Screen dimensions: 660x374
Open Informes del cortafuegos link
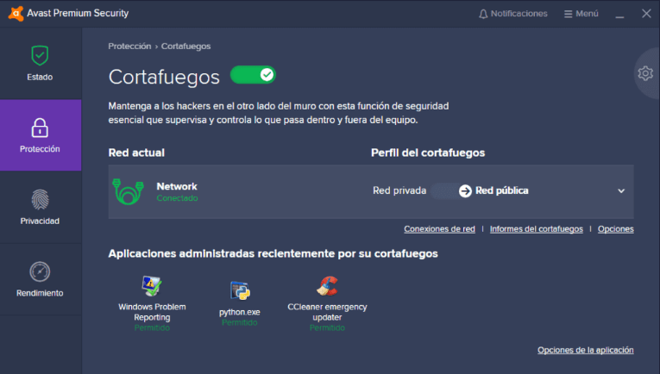537,229
